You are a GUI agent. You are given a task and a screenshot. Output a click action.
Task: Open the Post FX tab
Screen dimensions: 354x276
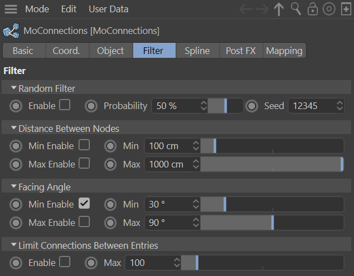[x=241, y=51]
